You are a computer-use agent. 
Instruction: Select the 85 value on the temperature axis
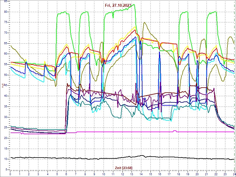coord(6,1)
